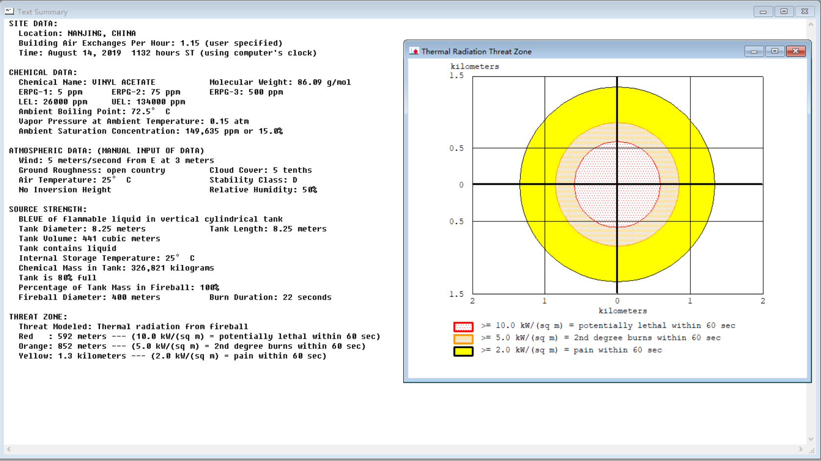Click the 'Wind: 5 meters/second from E' line
The height and width of the screenshot is (461, 821).
click(116, 160)
